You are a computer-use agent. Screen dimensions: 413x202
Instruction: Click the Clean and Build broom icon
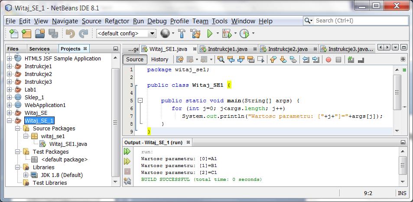195,33
